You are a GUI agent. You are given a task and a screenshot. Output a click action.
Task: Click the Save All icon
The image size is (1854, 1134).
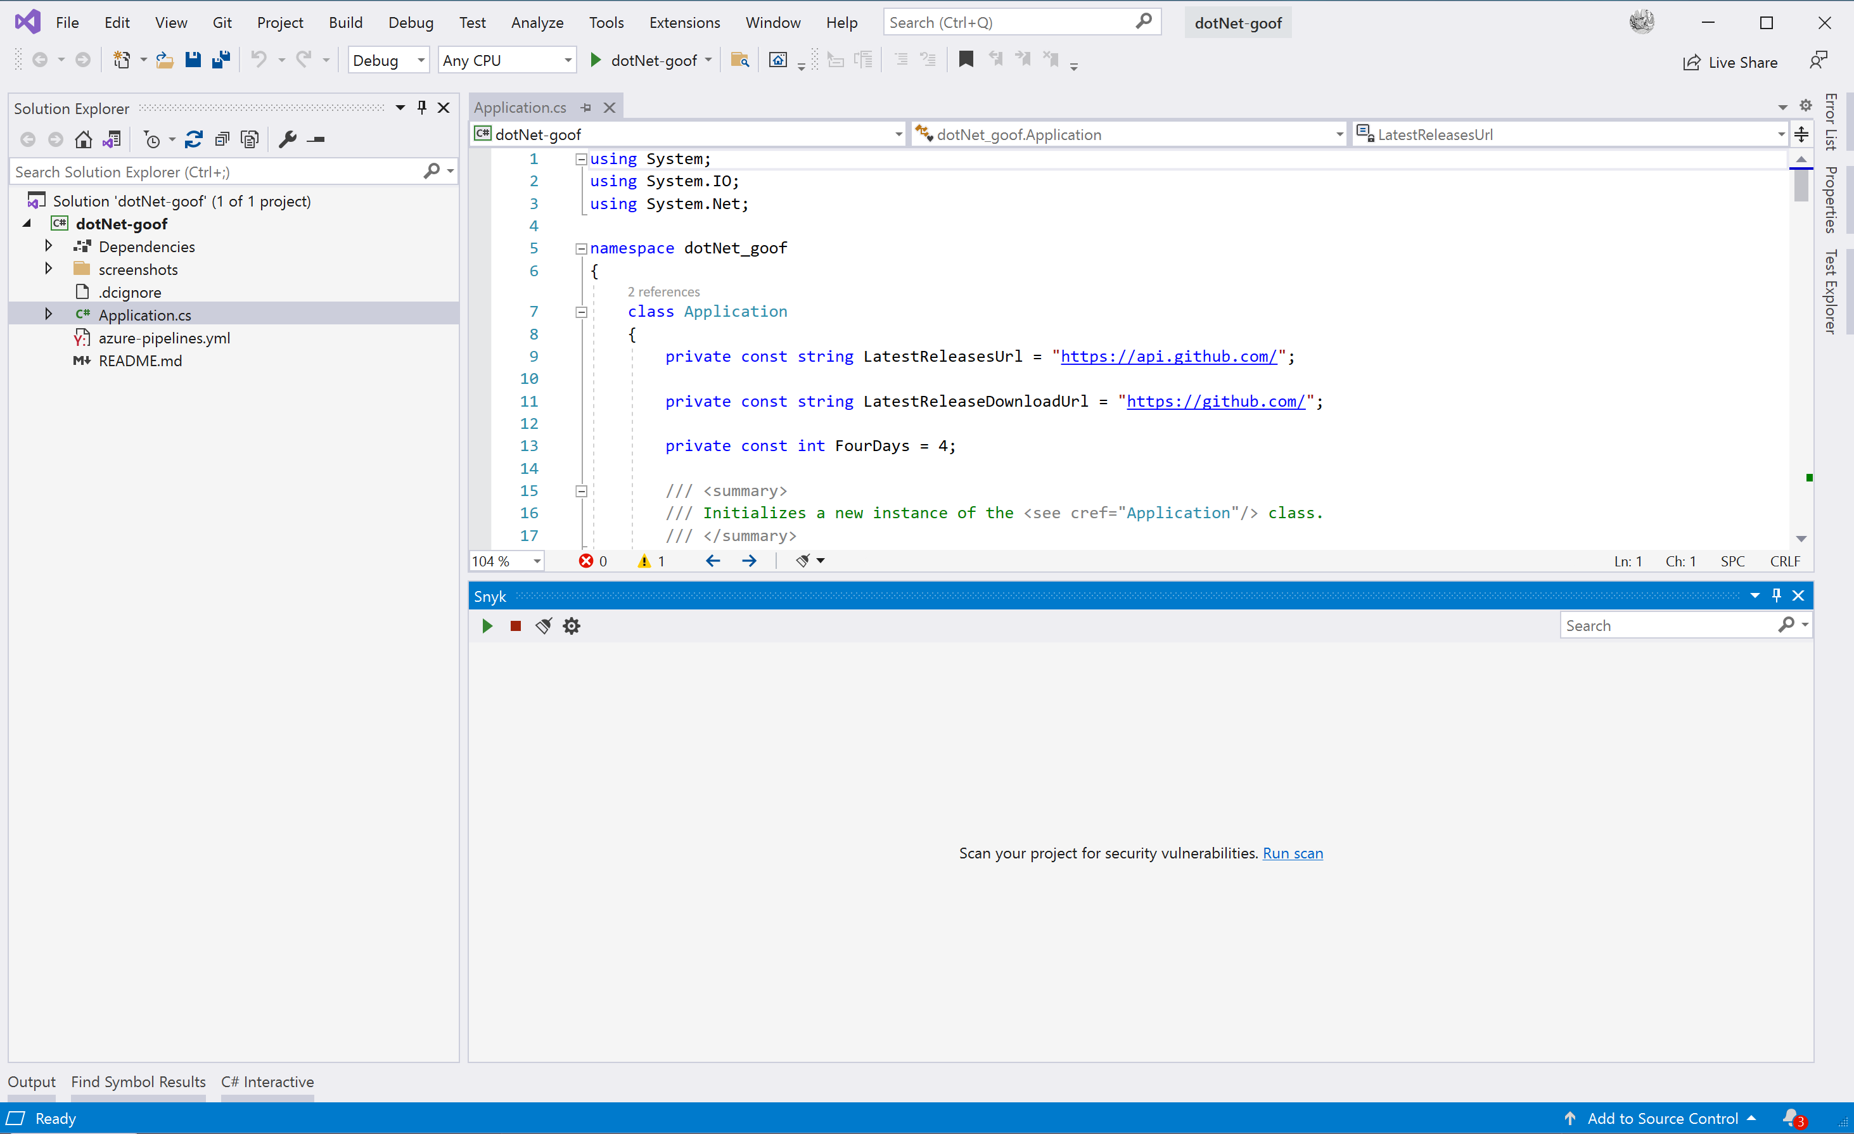tap(221, 60)
